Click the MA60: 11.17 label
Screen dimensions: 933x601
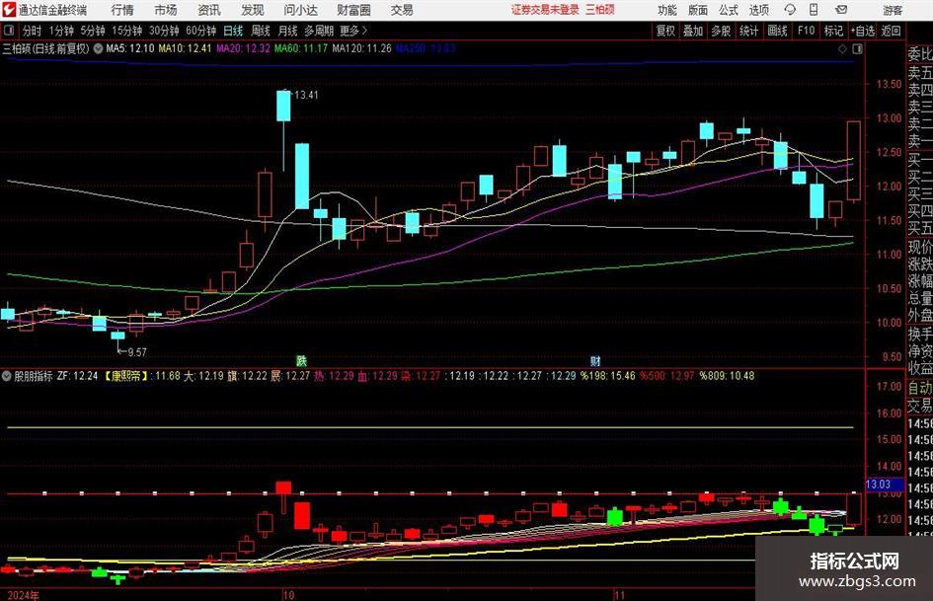(x=301, y=48)
